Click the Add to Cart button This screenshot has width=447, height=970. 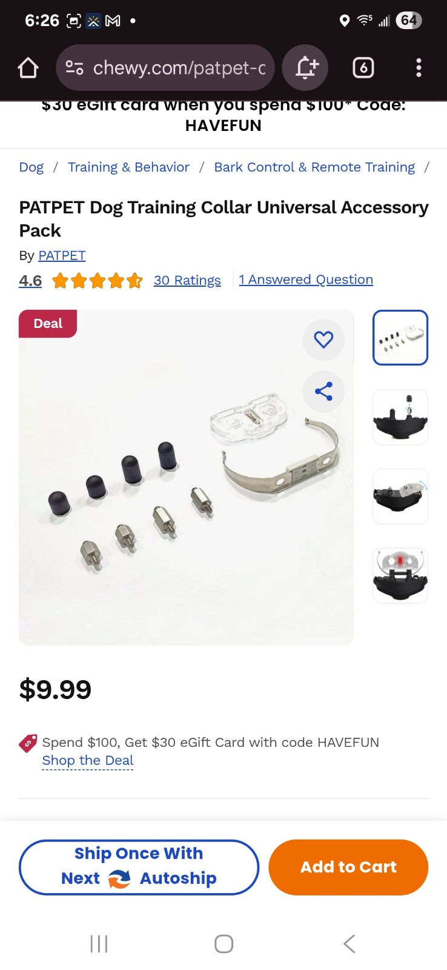tap(348, 867)
